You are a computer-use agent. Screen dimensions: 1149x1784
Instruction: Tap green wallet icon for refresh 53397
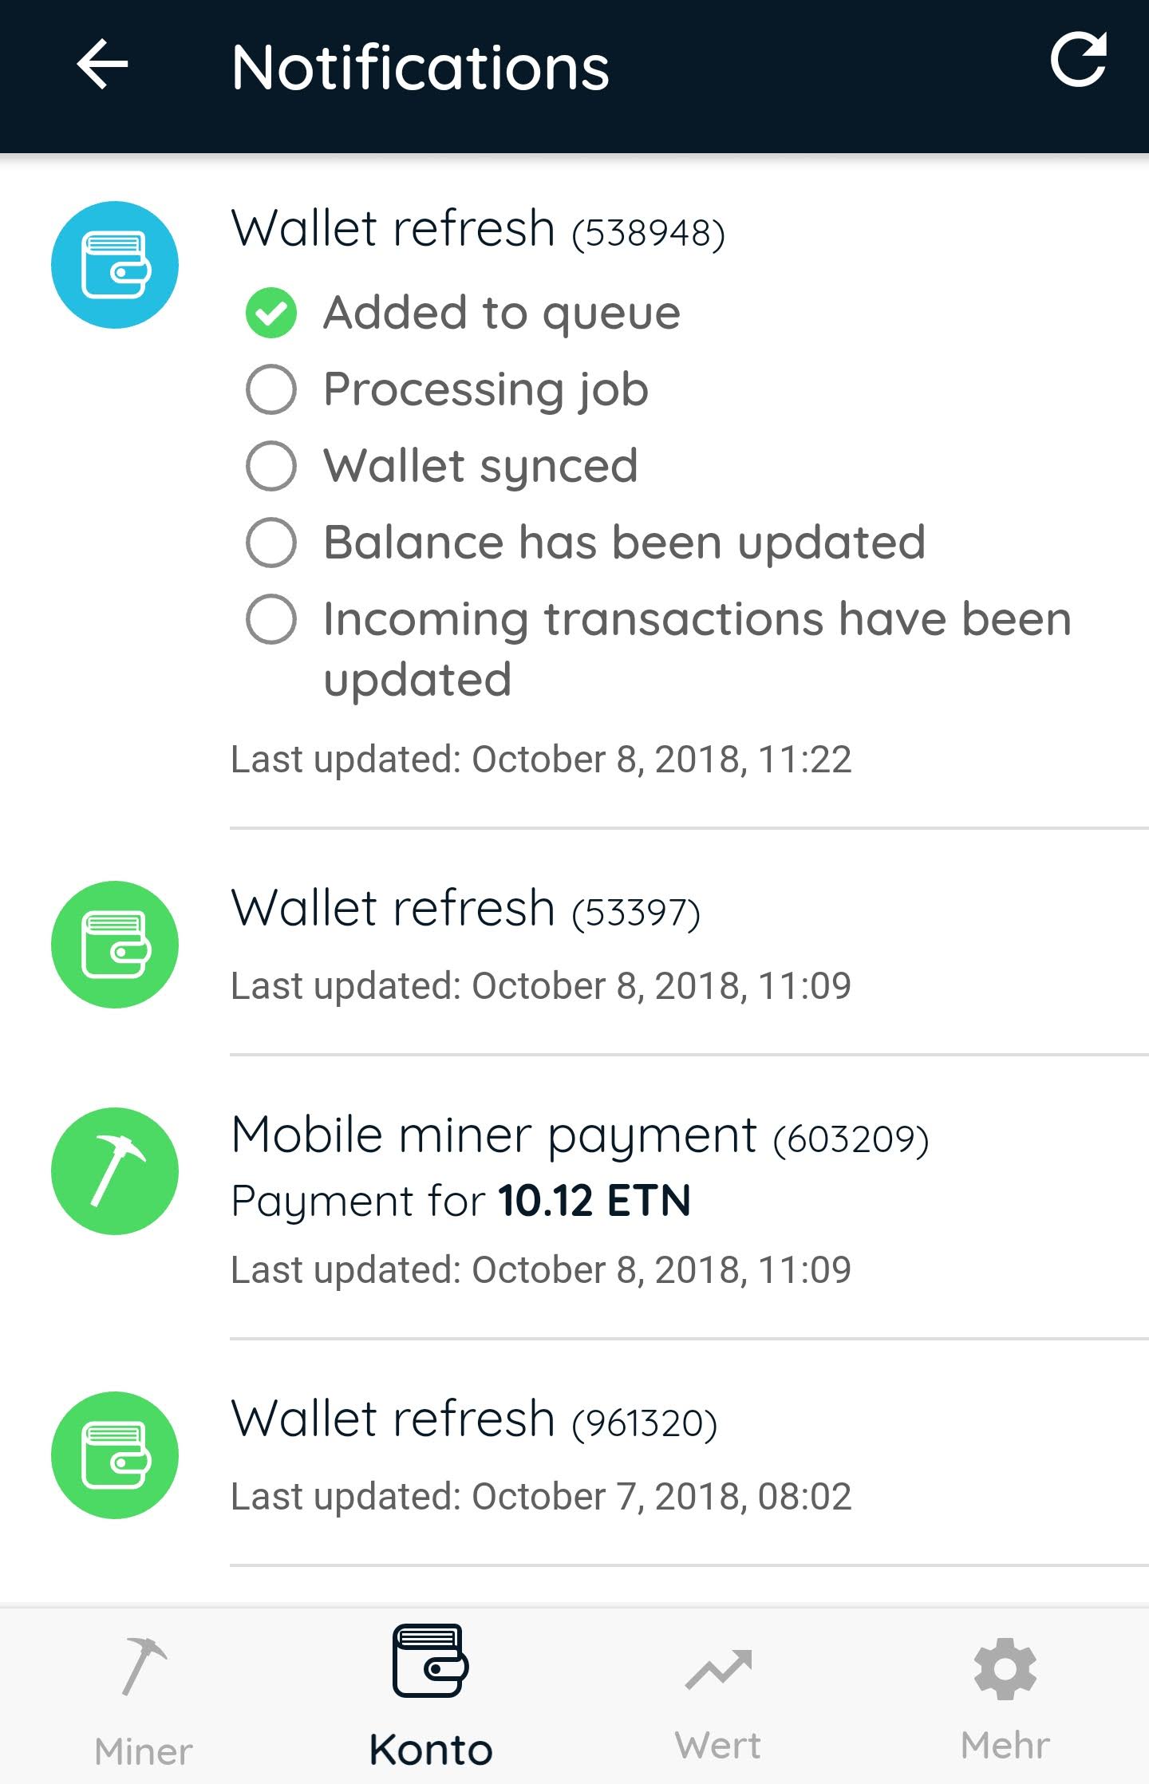(115, 945)
